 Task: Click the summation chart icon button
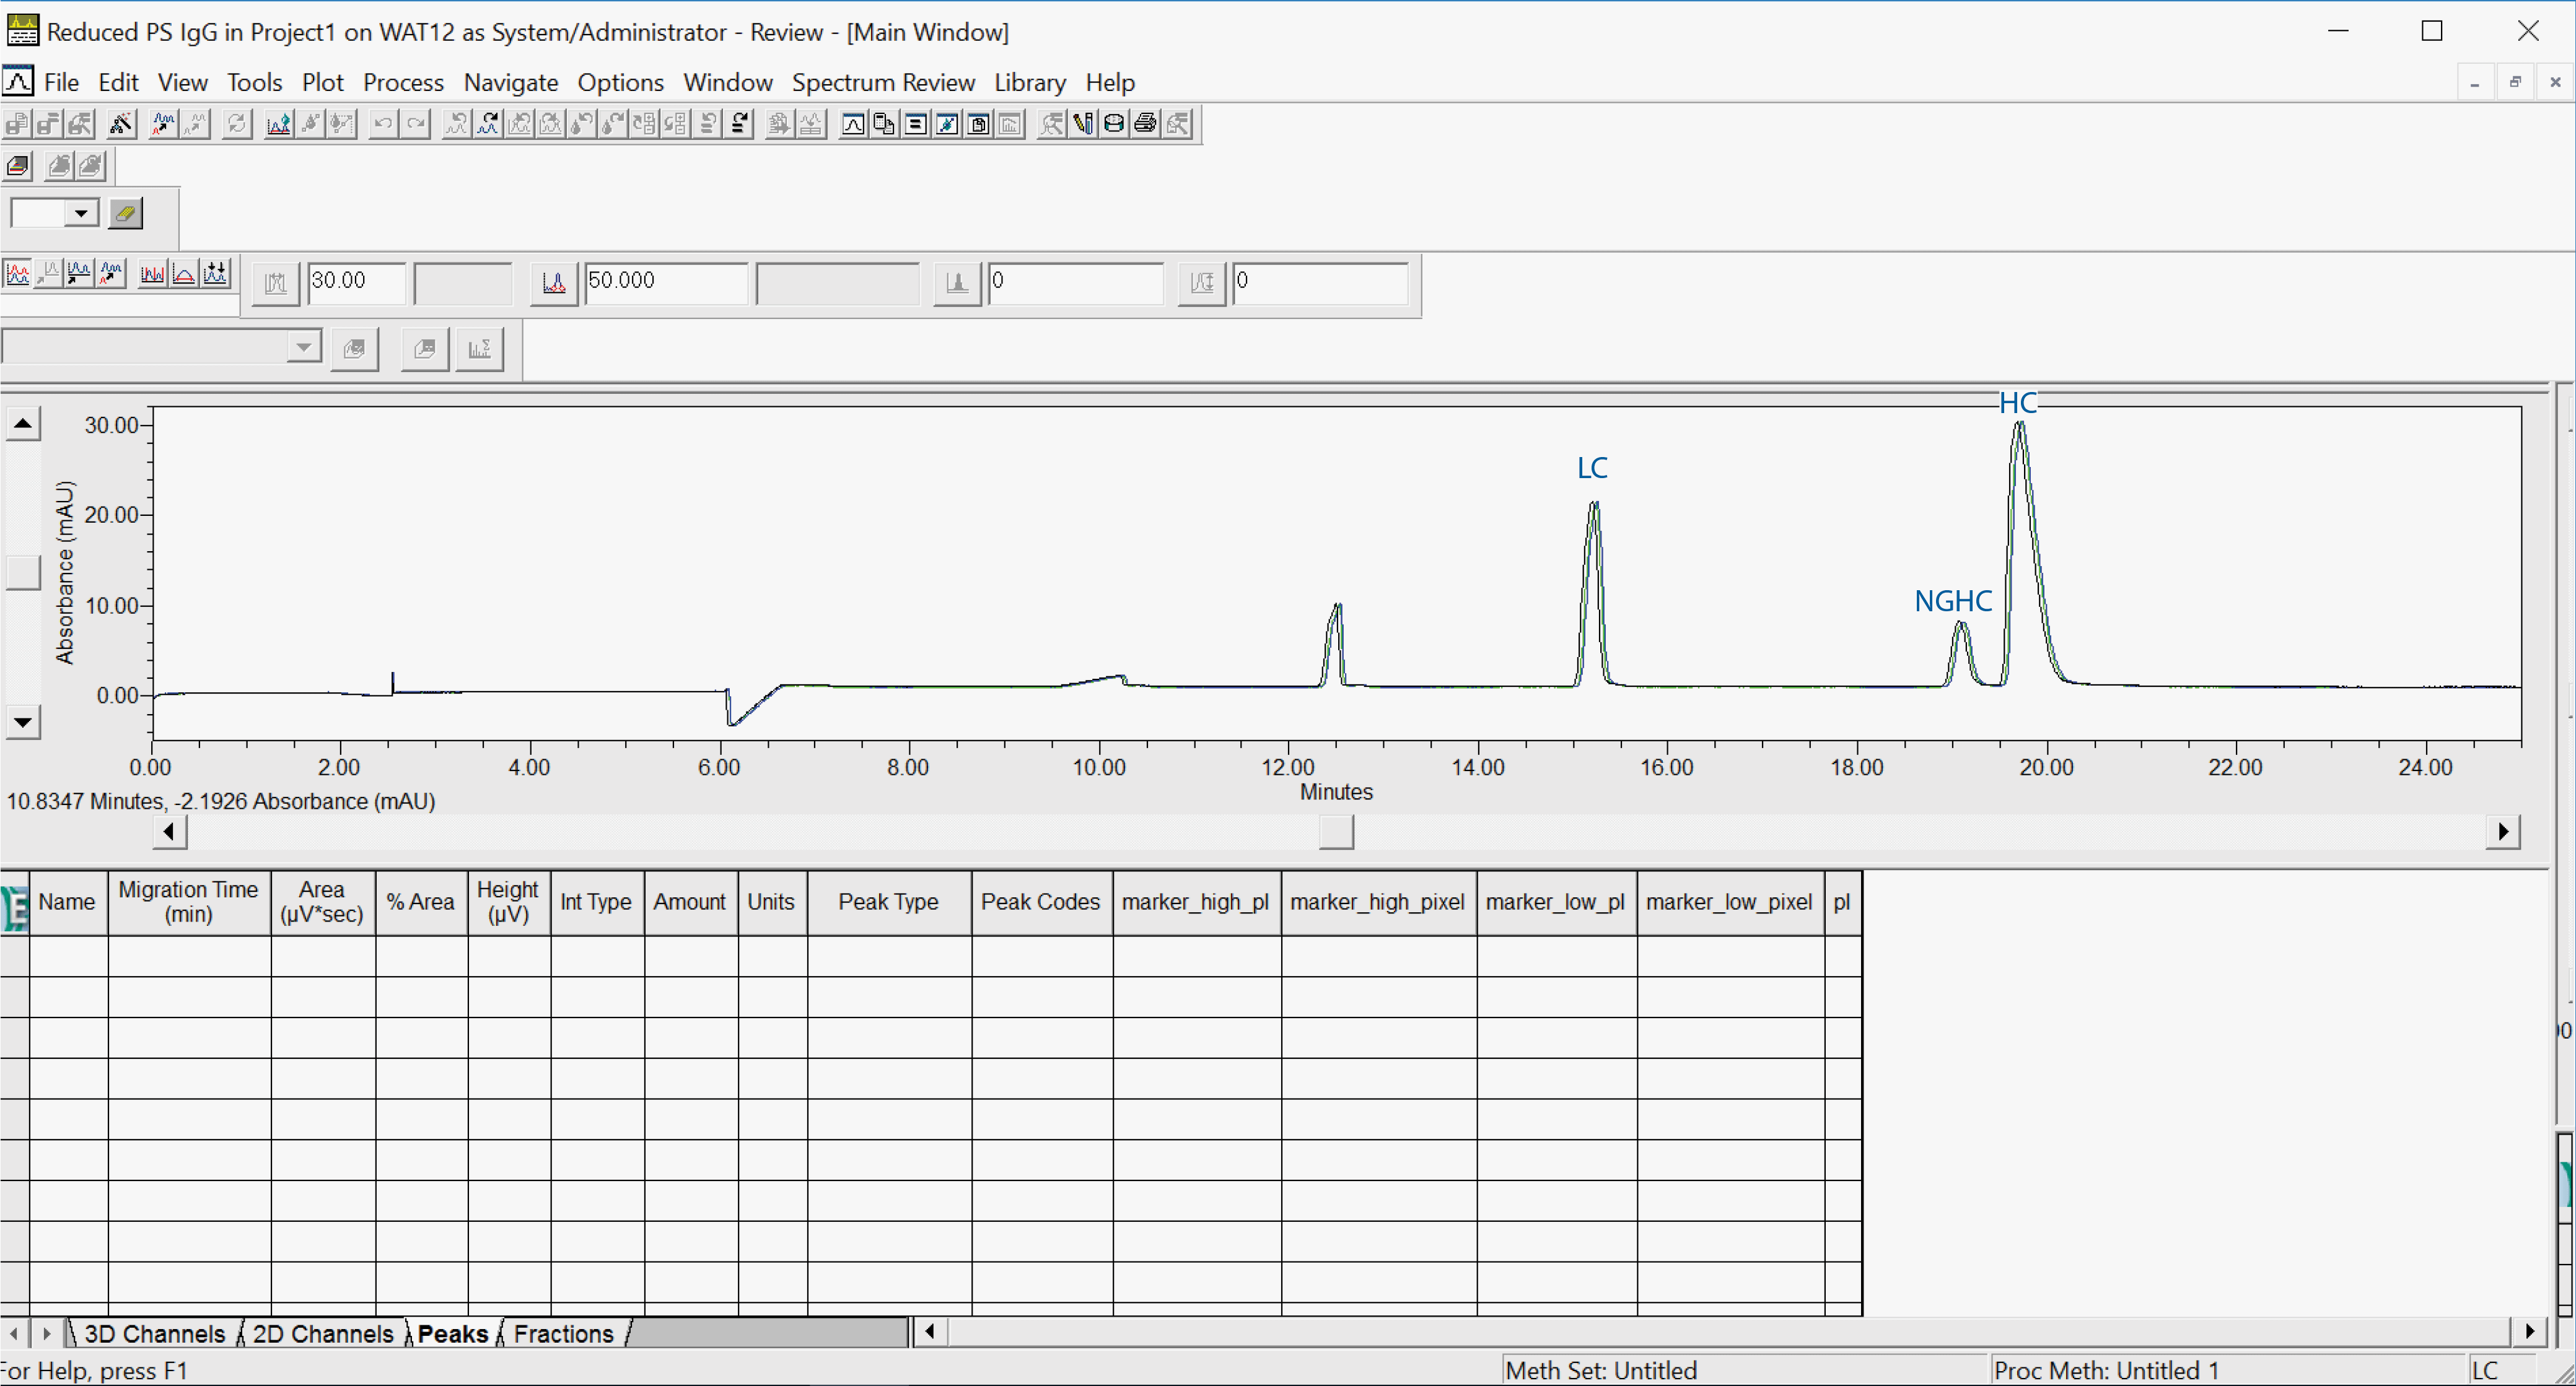click(479, 349)
